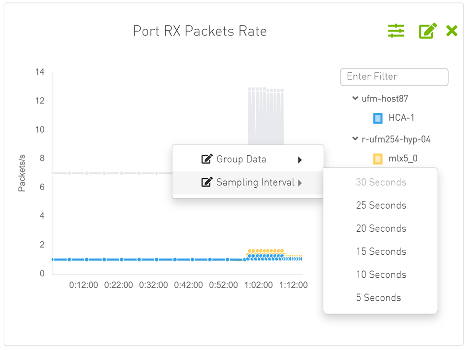Click the Enter Filter input field
The image size is (467, 350).
click(x=394, y=77)
